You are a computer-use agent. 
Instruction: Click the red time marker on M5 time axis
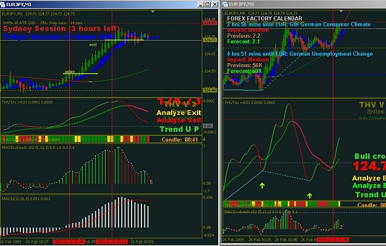click(x=333, y=240)
